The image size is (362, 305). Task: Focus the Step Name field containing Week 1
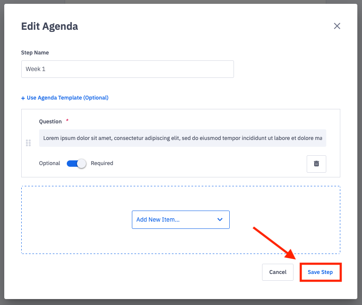[x=127, y=69]
